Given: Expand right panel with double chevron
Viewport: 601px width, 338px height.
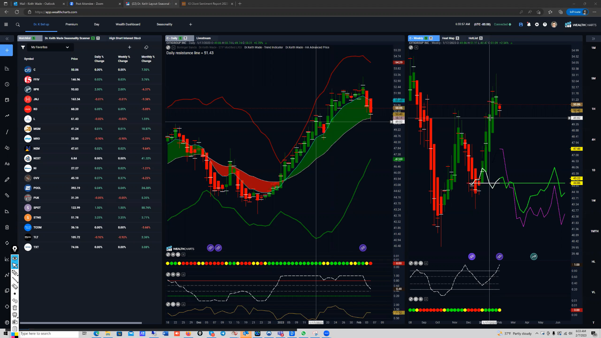Looking at the screenshot, I should (593, 38).
